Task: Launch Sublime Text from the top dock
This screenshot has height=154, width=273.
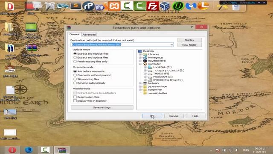Action: tap(76, 6)
